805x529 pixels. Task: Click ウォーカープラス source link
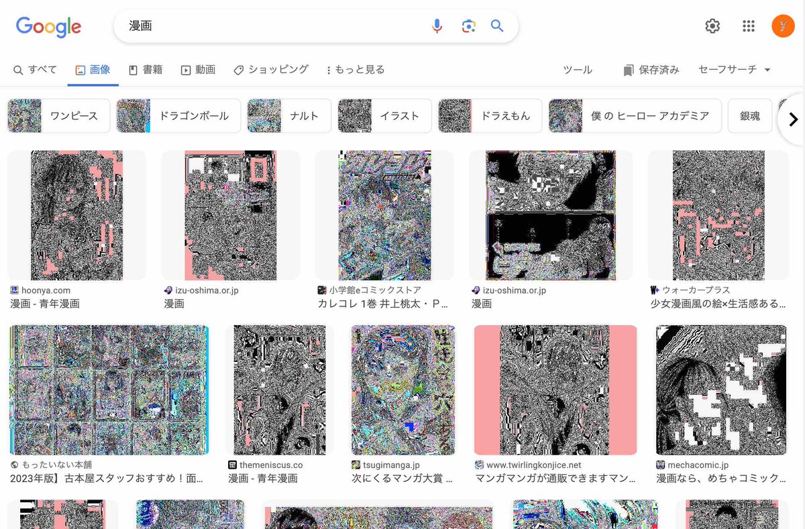pos(696,290)
